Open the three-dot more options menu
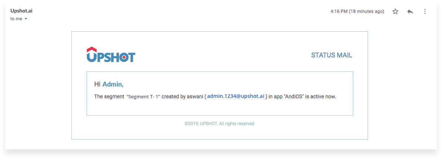This screenshot has width=442, height=159. pyautogui.click(x=425, y=11)
